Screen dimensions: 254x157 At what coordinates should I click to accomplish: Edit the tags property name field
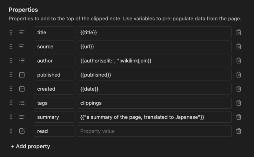54,103
